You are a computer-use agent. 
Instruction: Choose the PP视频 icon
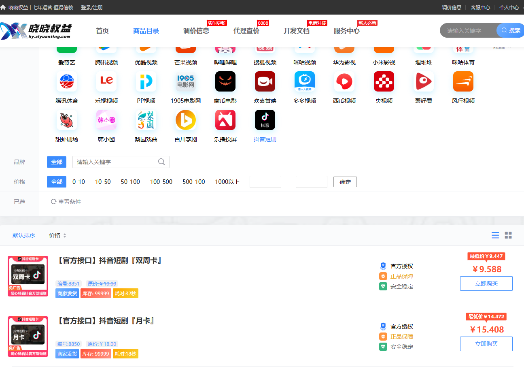(146, 82)
